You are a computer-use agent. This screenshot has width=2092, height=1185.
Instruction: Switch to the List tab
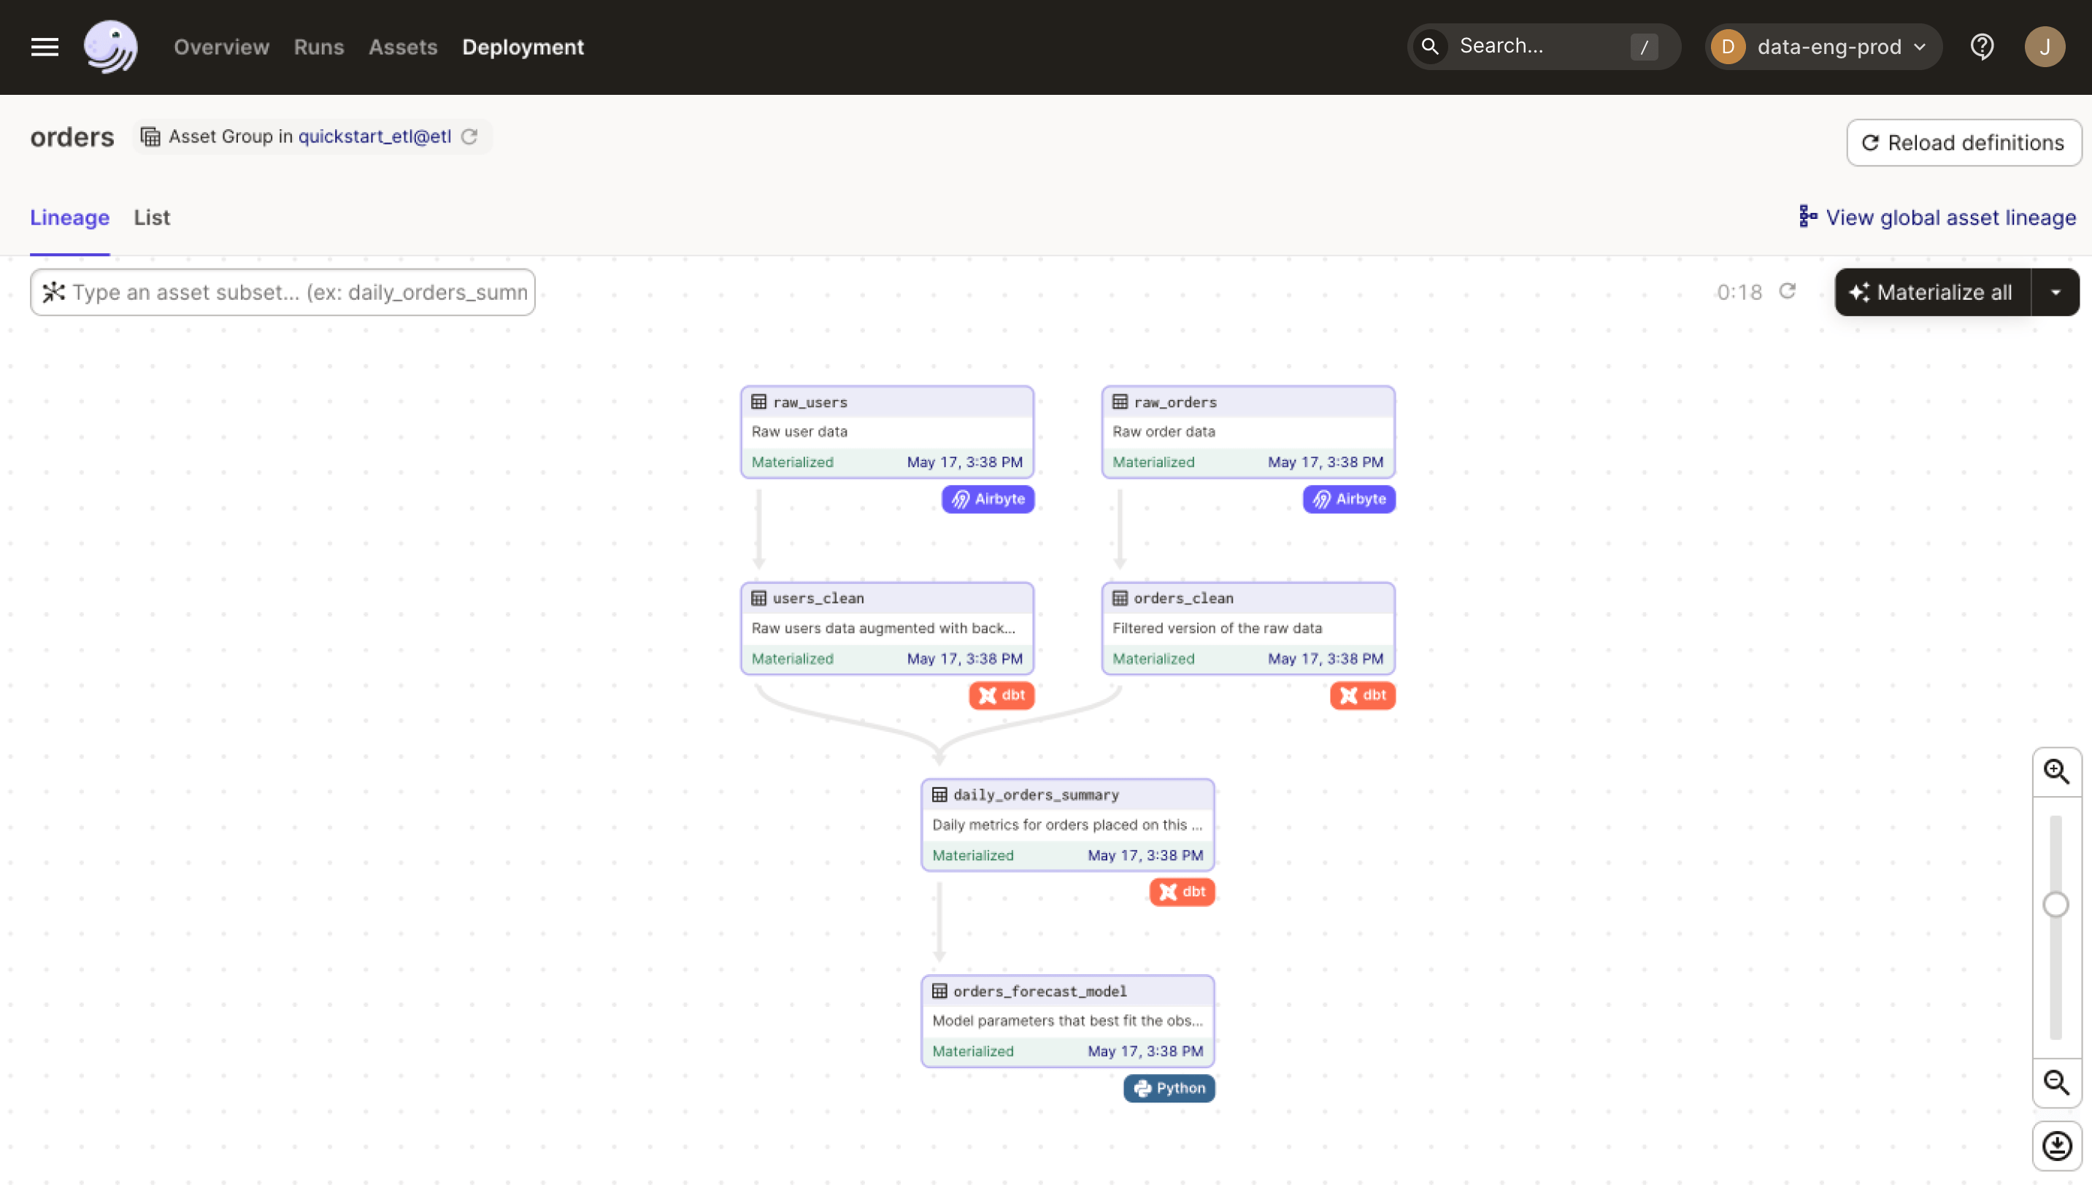[x=151, y=217]
